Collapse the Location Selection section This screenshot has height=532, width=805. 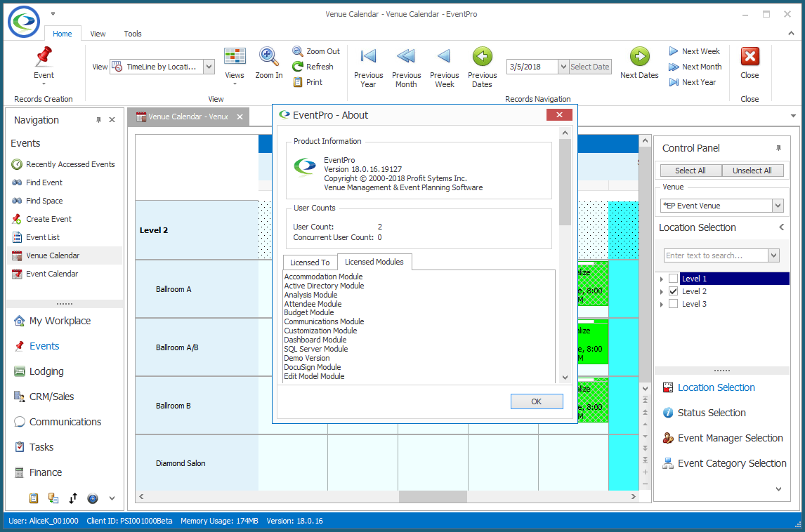781,227
